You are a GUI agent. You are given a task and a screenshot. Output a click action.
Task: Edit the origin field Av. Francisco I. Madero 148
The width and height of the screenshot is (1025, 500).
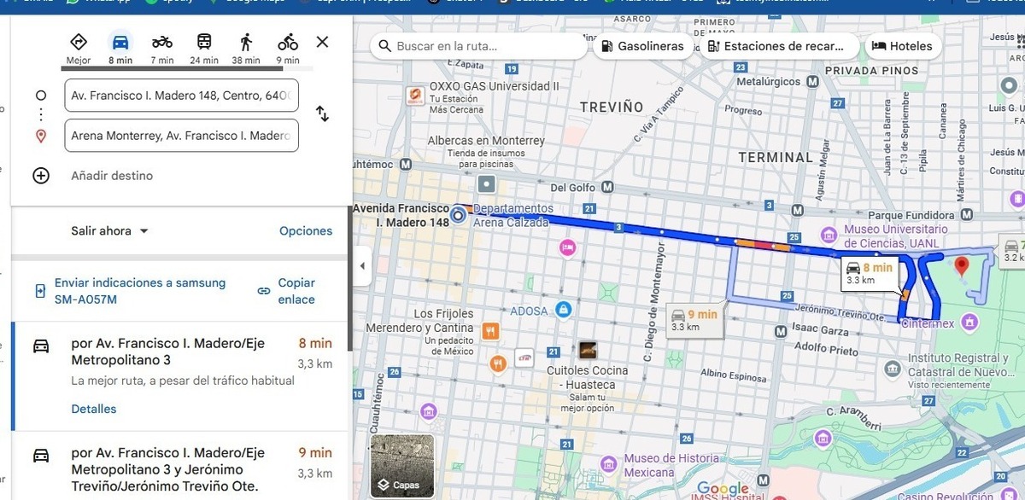(x=181, y=96)
